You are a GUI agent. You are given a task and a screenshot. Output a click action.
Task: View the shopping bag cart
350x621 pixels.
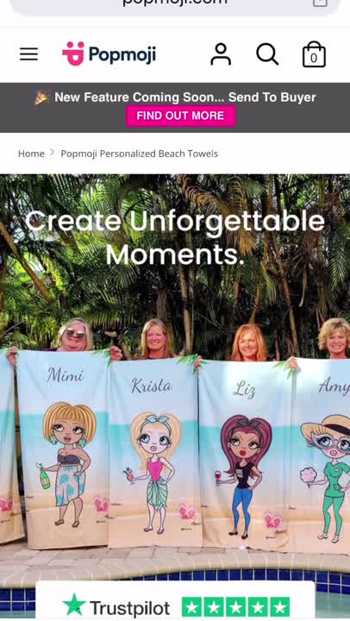[x=314, y=54]
